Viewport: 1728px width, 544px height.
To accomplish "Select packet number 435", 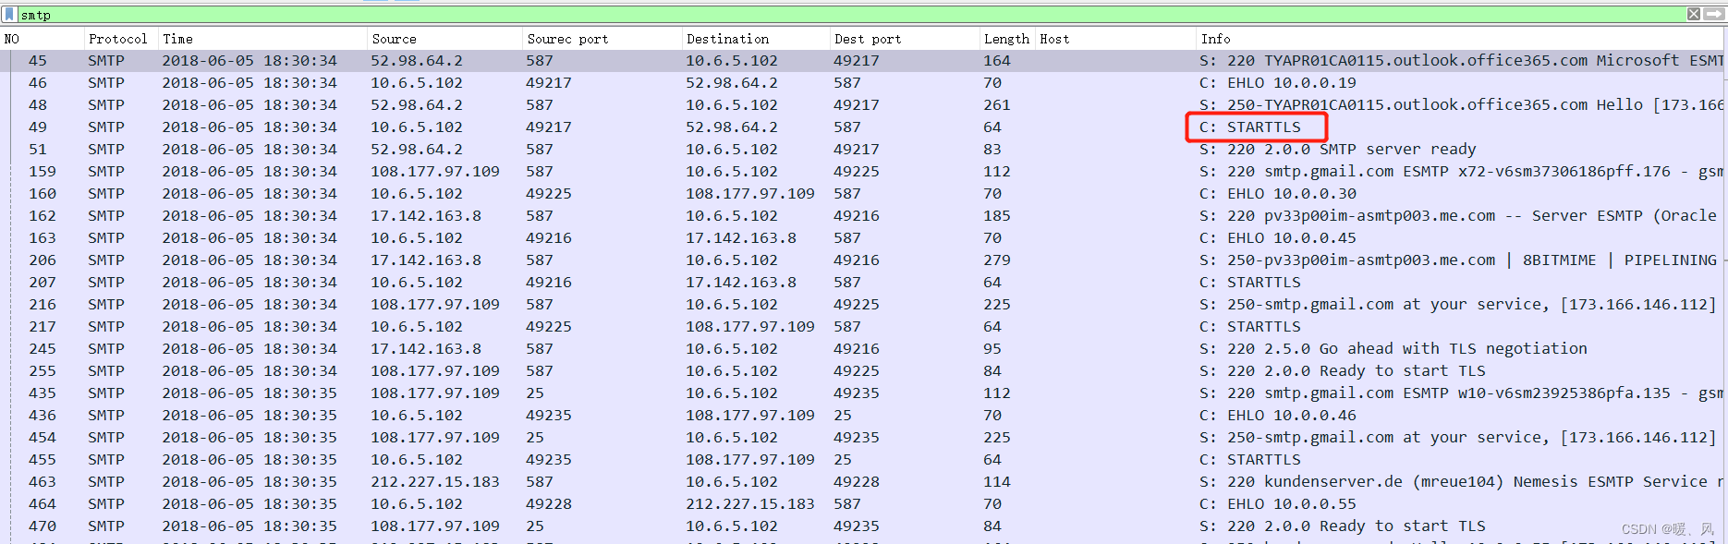I will [42, 393].
